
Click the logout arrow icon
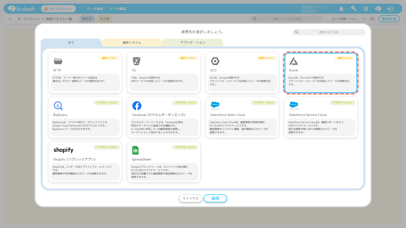tap(390, 9)
